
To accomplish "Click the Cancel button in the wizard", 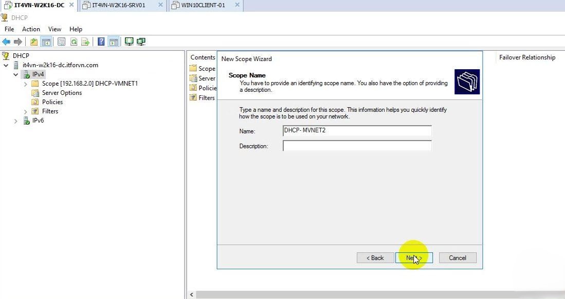I will pyautogui.click(x=457, y=258).
